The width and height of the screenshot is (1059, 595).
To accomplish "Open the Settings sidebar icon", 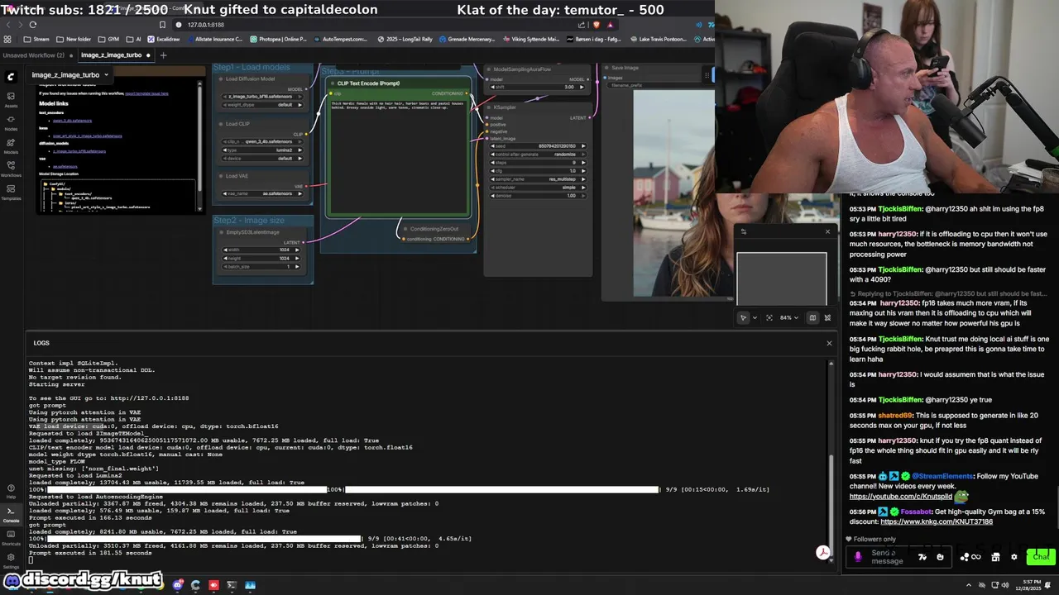I will 11,562.
